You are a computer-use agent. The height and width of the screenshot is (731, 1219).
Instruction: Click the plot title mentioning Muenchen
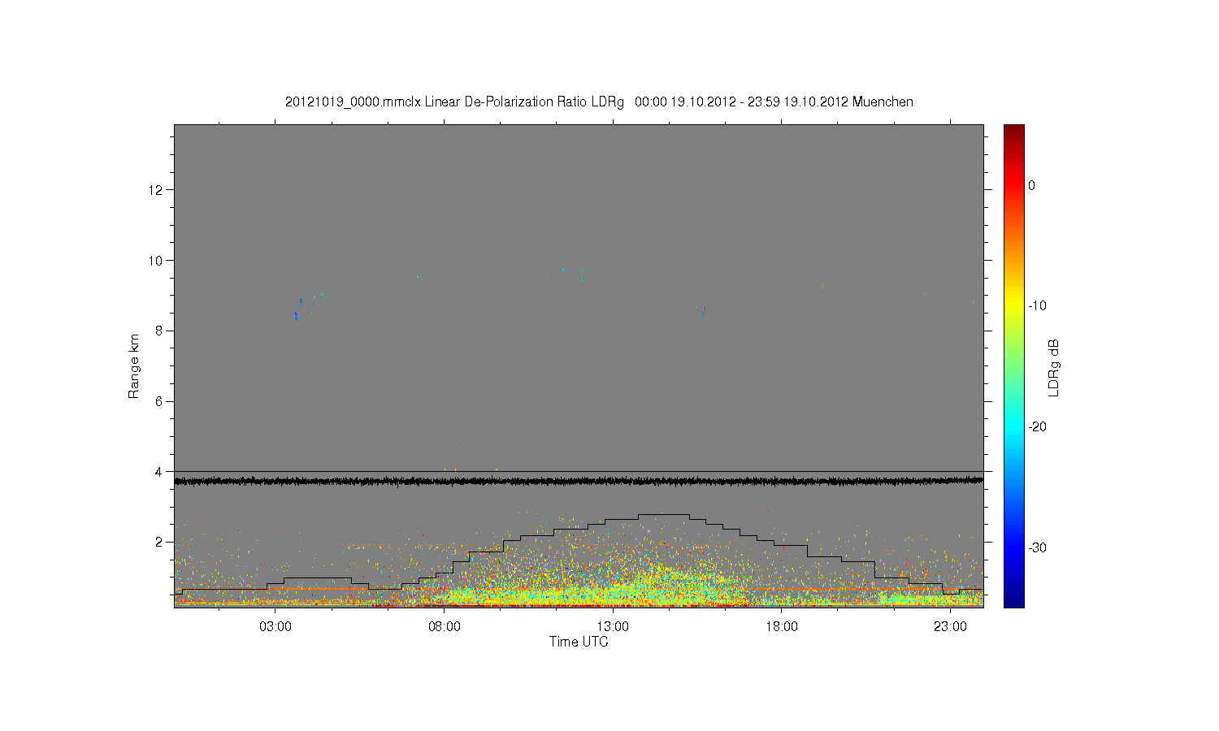pyautogui.click(x=599, y=102)
